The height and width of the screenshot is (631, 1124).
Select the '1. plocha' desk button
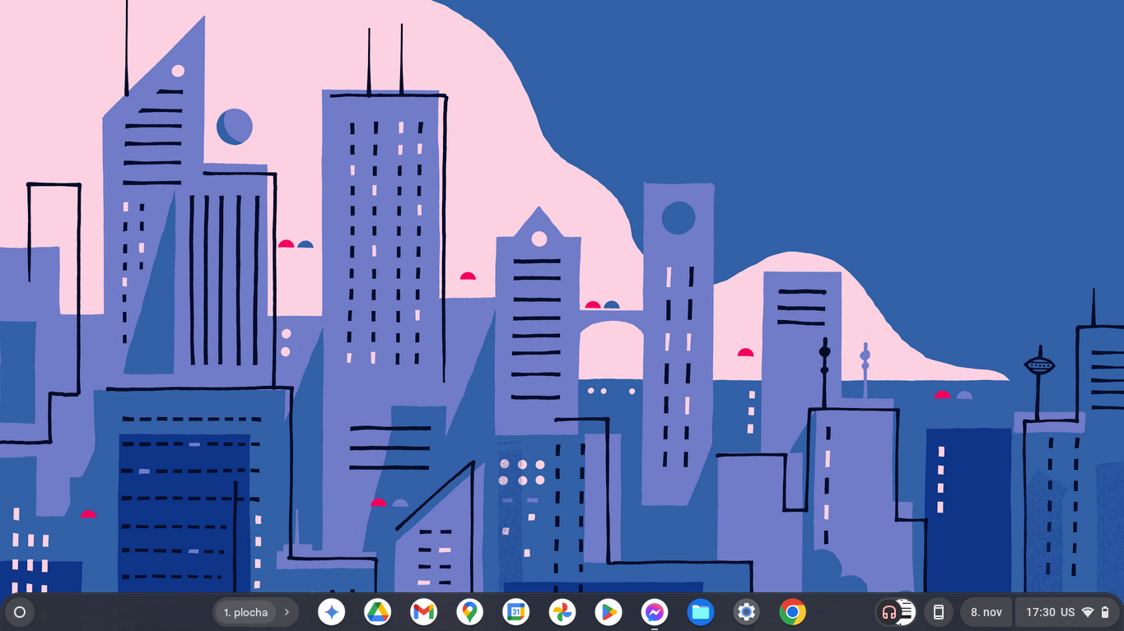tap(245, 612)
